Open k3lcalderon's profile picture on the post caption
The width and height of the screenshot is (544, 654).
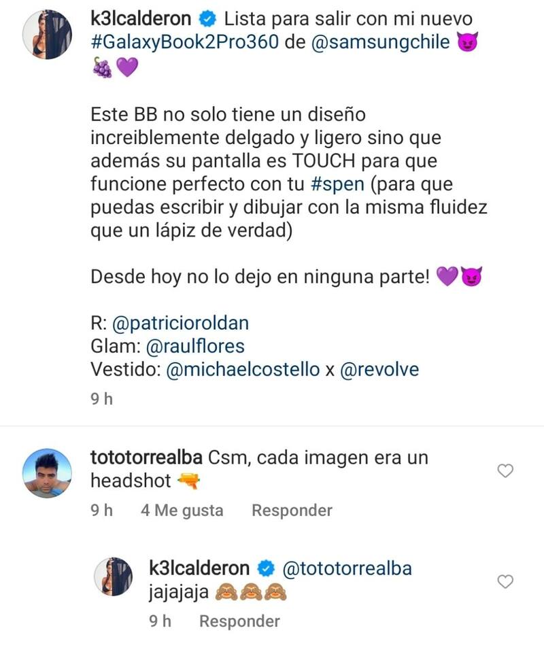(x=48, y=35)
